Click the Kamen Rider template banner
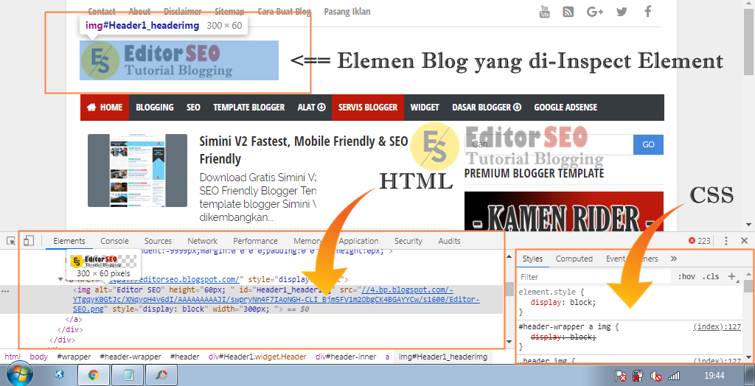Screen dimensions: 755x386 point(564,211)
